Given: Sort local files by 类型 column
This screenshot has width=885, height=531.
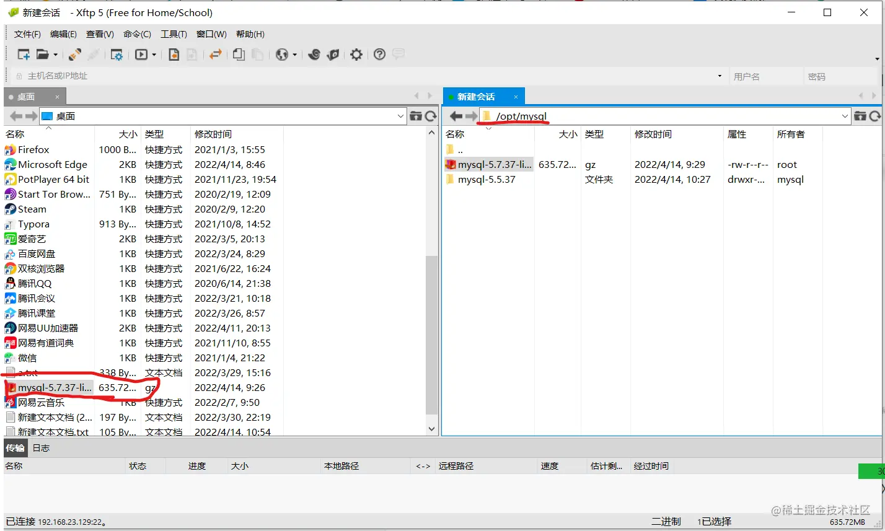Looking at the screenshot, I should click(x=165, y=134).
